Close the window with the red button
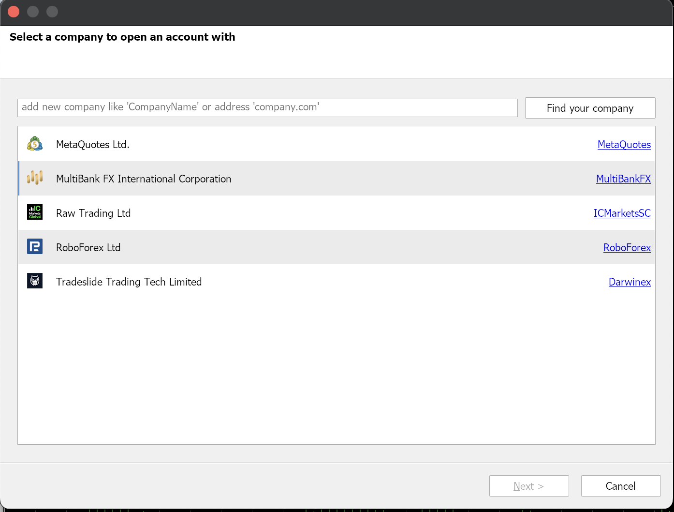The width and height of the screenshot is (674, 512). pos(14,12)
